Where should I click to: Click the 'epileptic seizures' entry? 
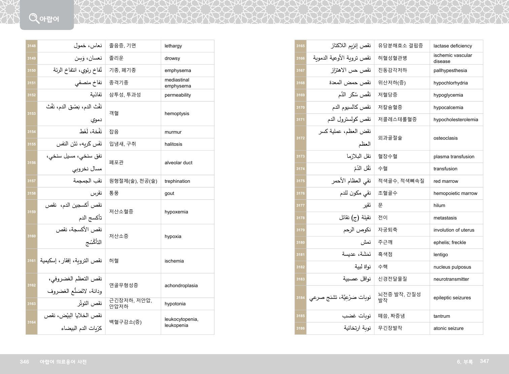tap(452, 298)
